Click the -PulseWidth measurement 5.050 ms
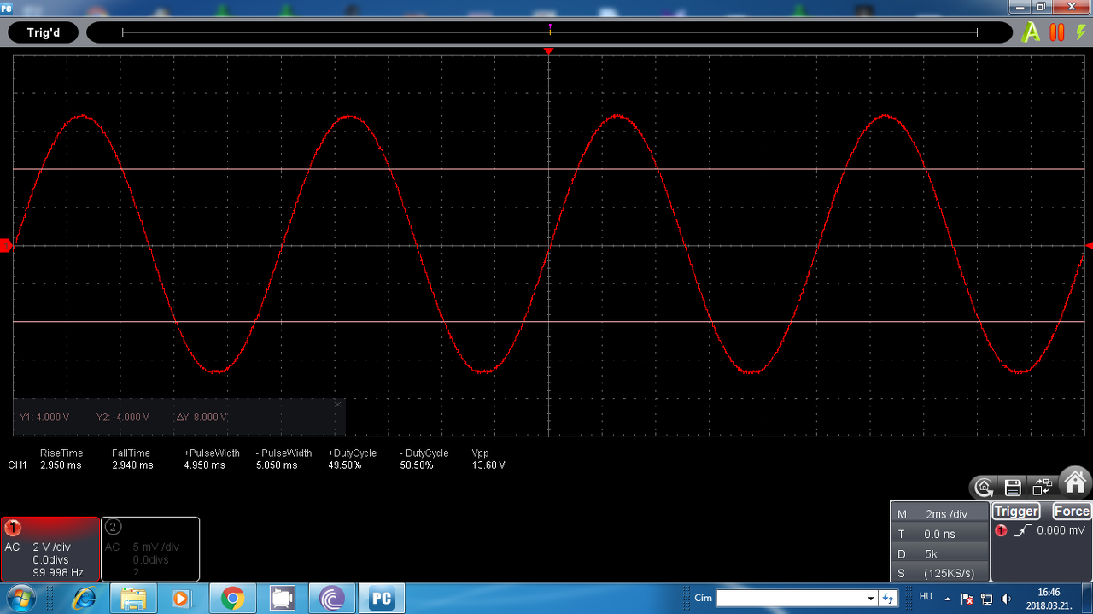1093x614 pixels. (x=277, y=465)
